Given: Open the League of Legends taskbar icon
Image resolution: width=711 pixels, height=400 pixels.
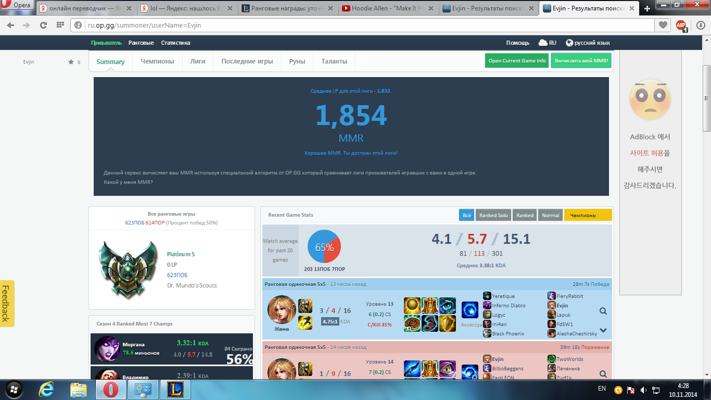Looking at the screenshot, I should click(175, 389).
